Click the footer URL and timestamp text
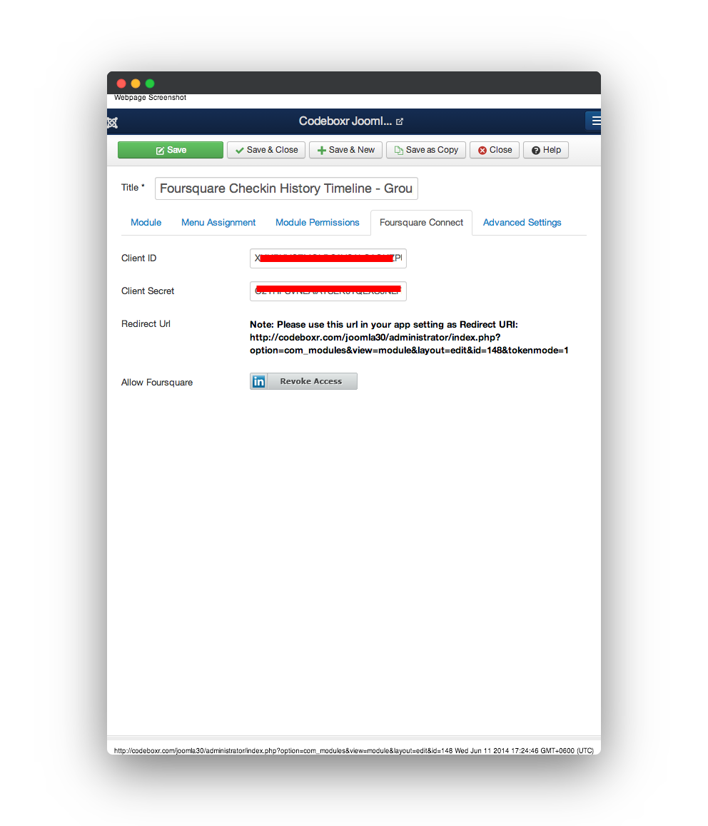708x826 pixels. pyautogui.click(x=353, y=750)
